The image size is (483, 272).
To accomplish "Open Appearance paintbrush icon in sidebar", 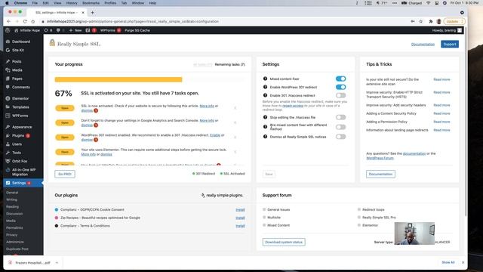I will [8, 127].
